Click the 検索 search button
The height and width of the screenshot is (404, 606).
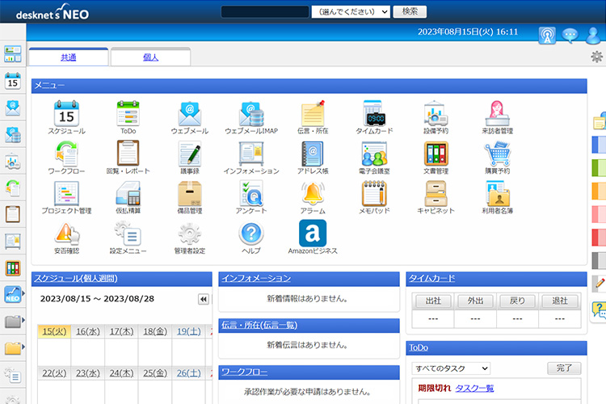click(410, 12)
